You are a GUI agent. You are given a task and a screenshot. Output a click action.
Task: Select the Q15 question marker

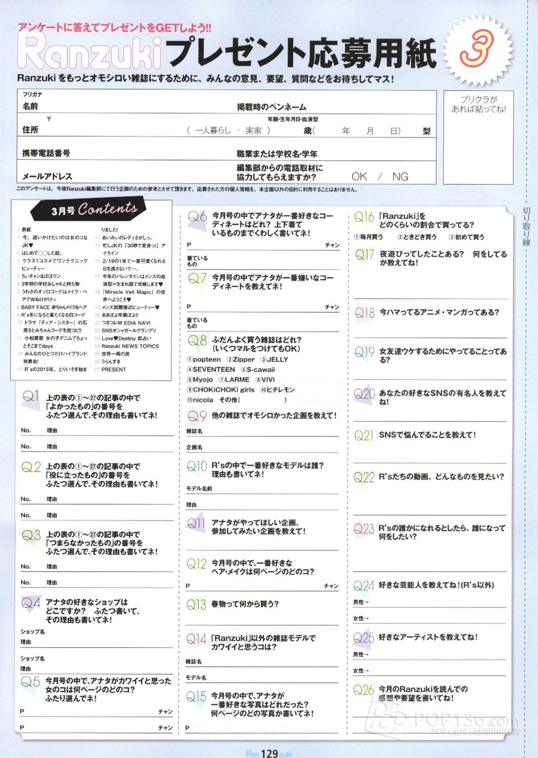[x=196, y=697]
